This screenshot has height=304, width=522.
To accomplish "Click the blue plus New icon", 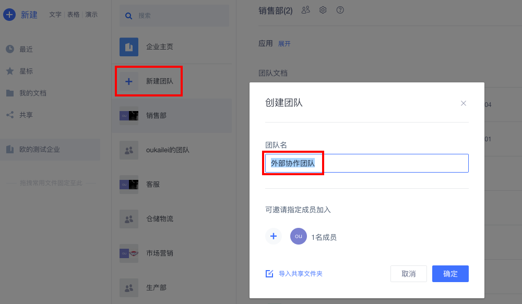I will [9, 15].
